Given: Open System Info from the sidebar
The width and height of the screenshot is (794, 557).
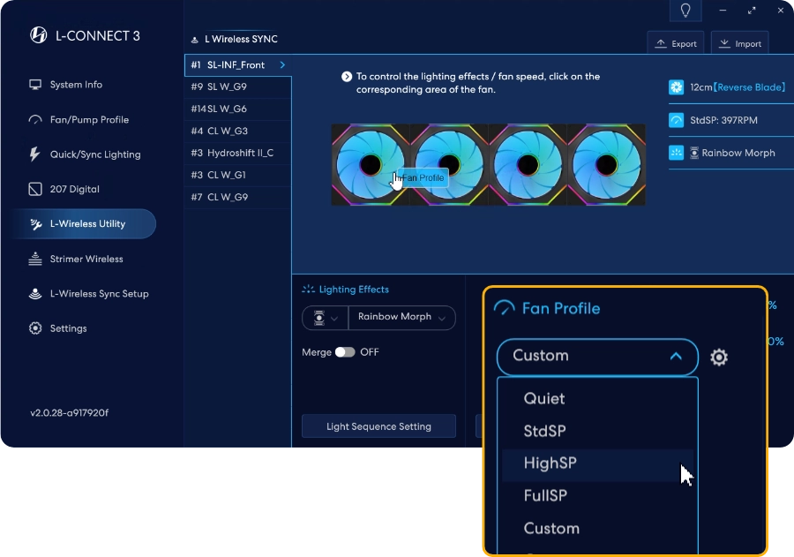Looking at the screenshot, I should pos(76,85).
